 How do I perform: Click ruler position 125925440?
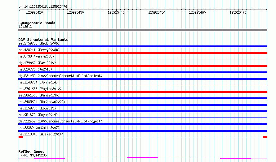(x=116, y=12)
